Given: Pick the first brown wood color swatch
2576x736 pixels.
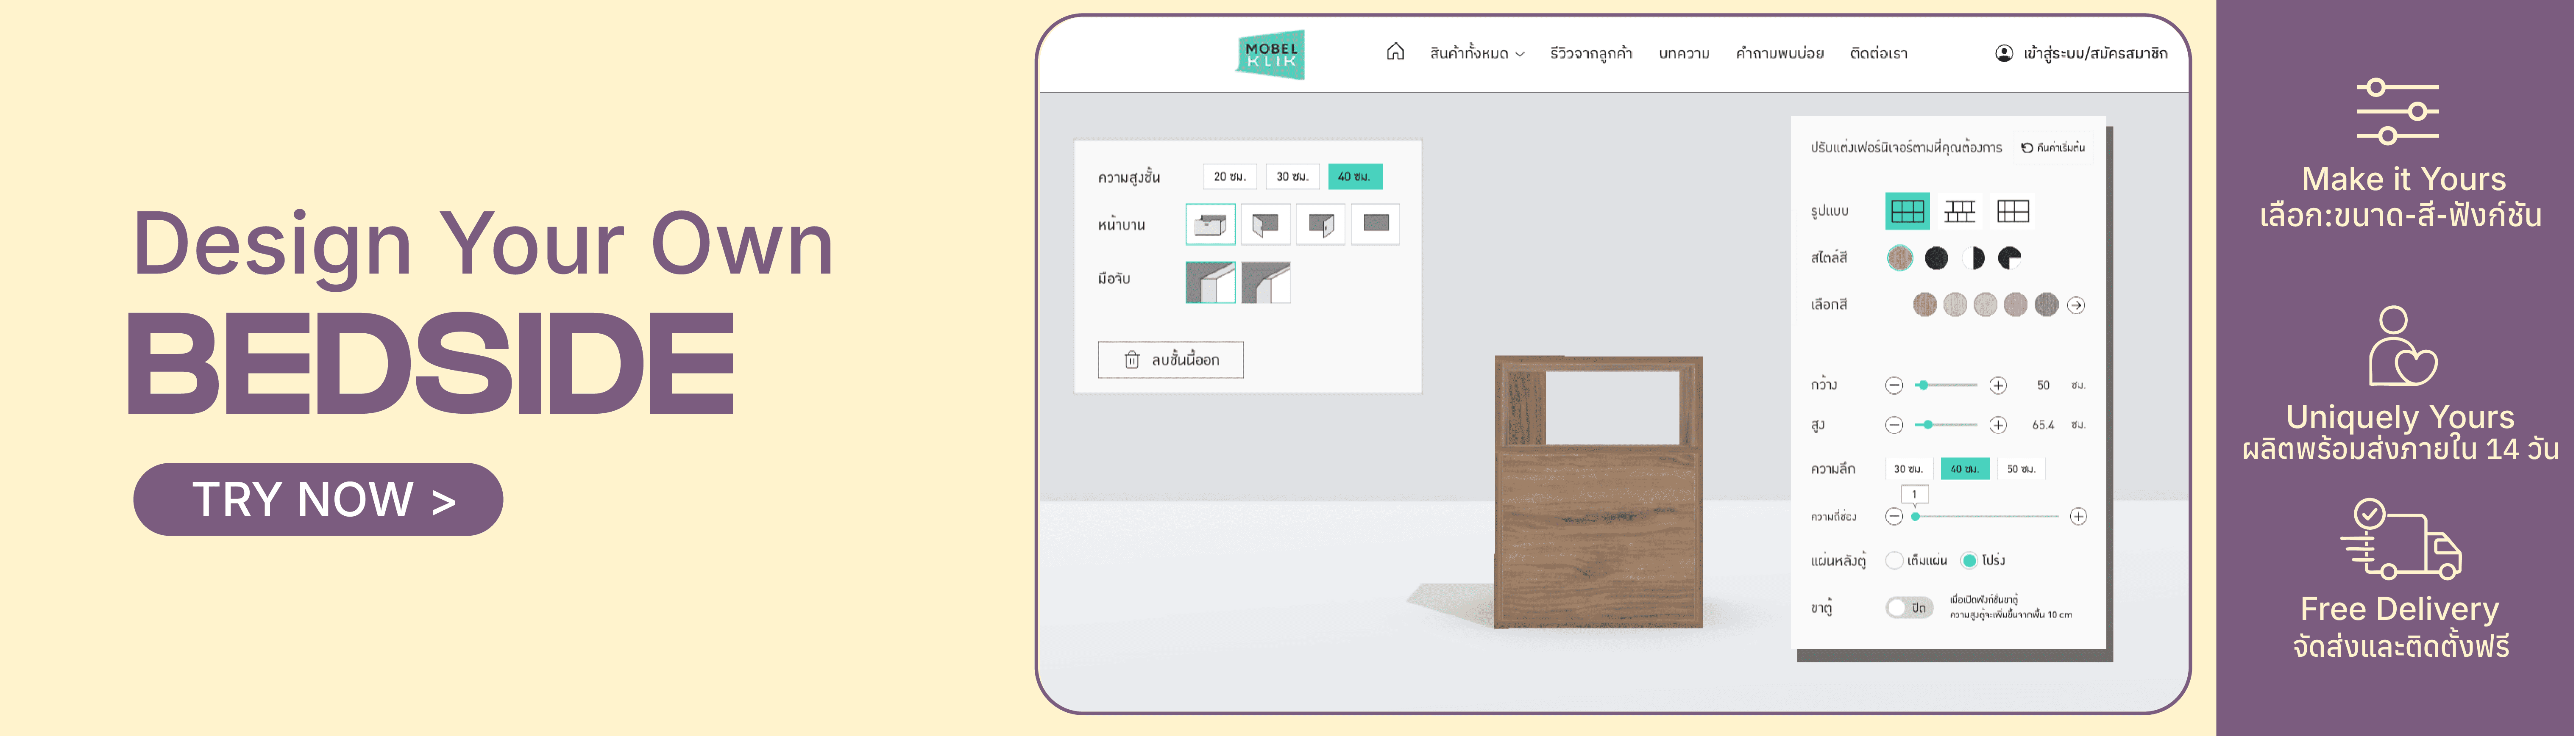Looking at the screenshot, I should point(1925,304).
